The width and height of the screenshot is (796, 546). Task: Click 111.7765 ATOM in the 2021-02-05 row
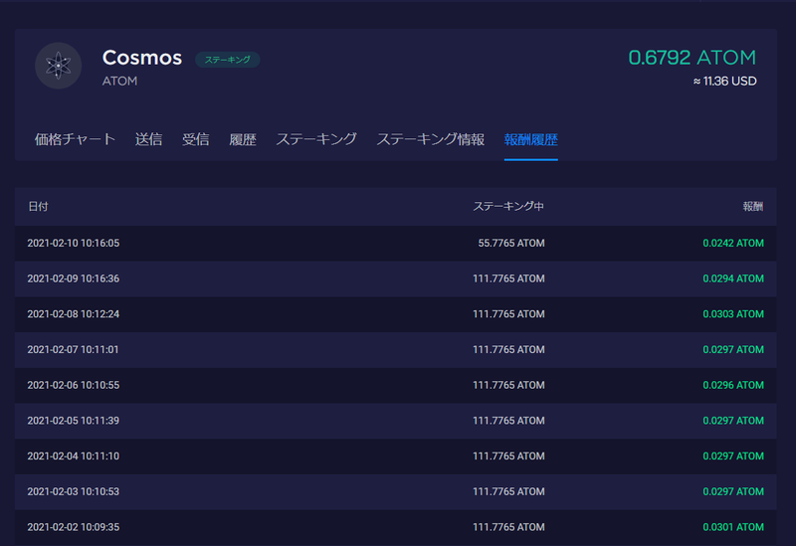click(x=508, y=421)
